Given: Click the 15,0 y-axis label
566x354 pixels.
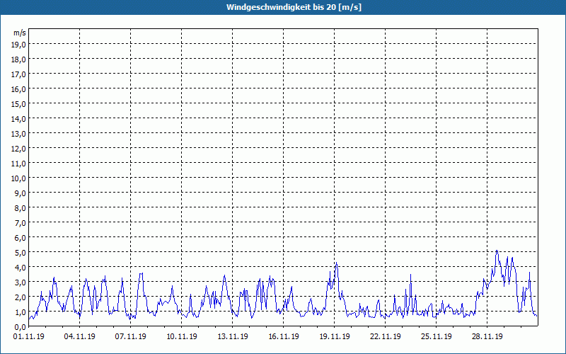Looking at the screenshot, I should 18,103.
